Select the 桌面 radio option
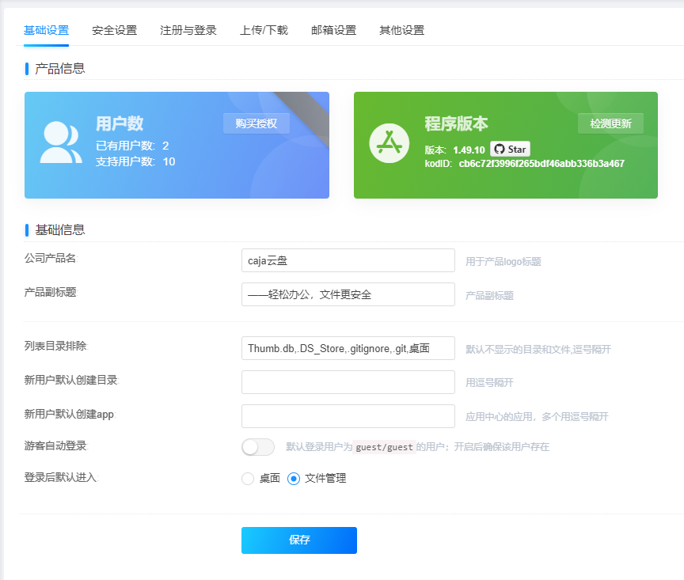Screen dimensions: 684x580 [248, 479]
